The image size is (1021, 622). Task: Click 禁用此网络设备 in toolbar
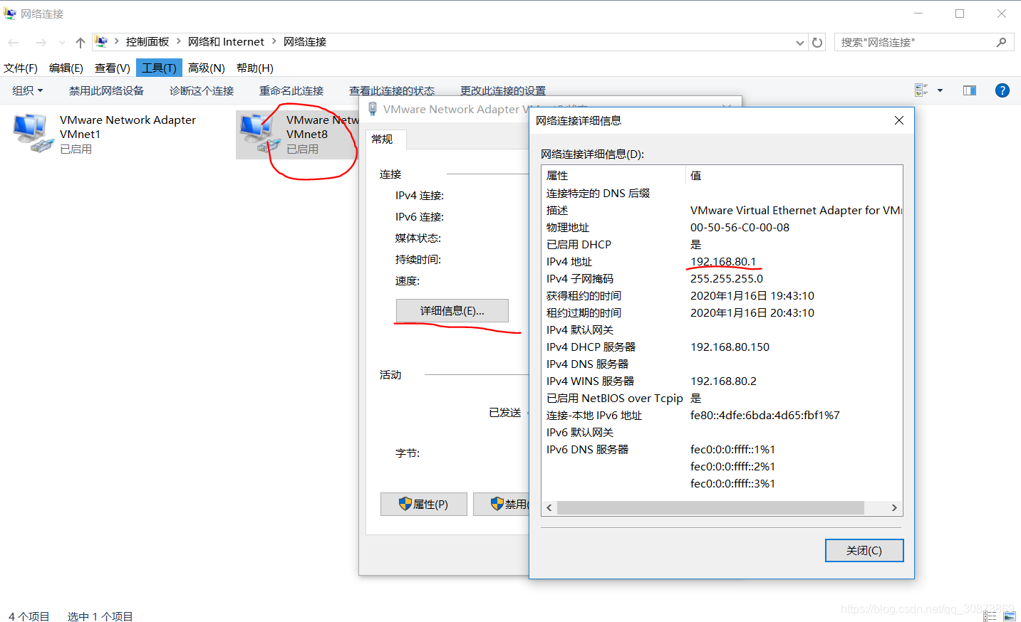click(106, 91)
